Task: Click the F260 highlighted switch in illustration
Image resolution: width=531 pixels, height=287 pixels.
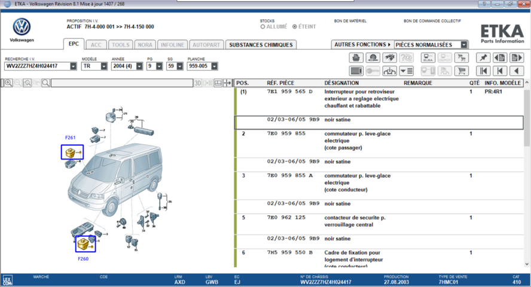Action: [x=86, y=244]
